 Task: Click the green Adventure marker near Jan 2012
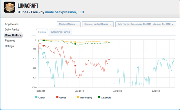point(75,44)
